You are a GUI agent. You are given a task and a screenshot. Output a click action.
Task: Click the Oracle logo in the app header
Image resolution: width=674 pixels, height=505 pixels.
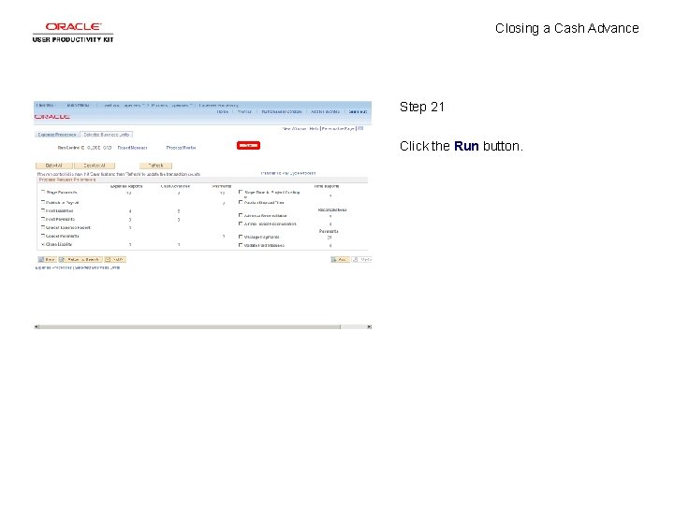[x=52, y=117]
